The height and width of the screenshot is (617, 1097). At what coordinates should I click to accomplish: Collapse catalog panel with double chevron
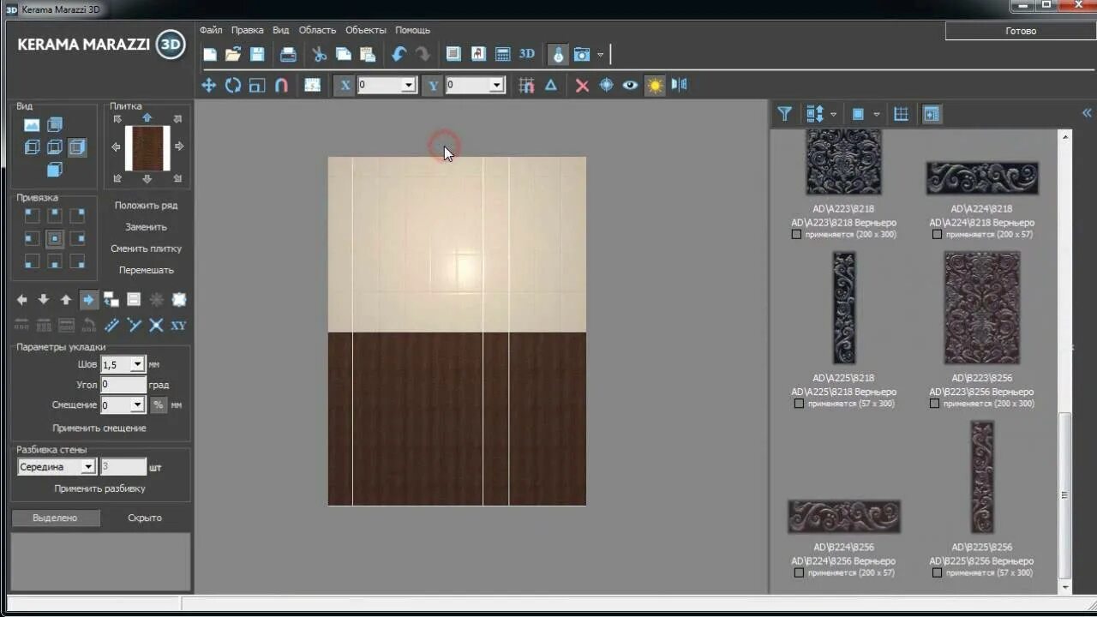tap(1087, 113)
